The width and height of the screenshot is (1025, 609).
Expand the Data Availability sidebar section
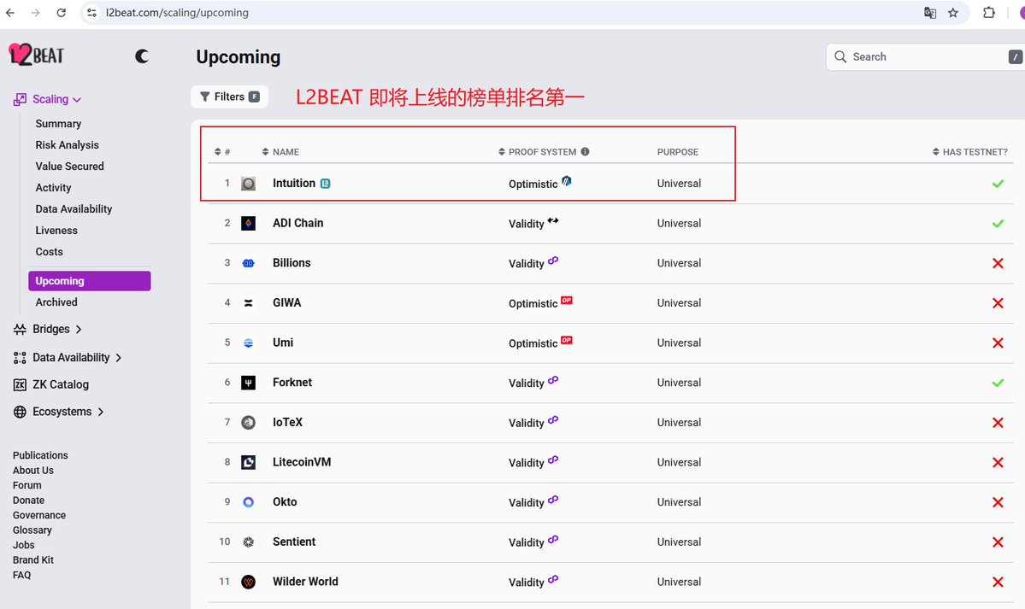coord(118,358)
